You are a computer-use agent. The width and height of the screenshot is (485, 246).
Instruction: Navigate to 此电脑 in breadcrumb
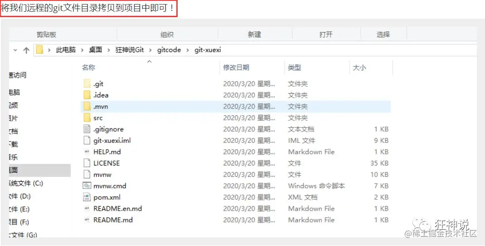[66, 50]
